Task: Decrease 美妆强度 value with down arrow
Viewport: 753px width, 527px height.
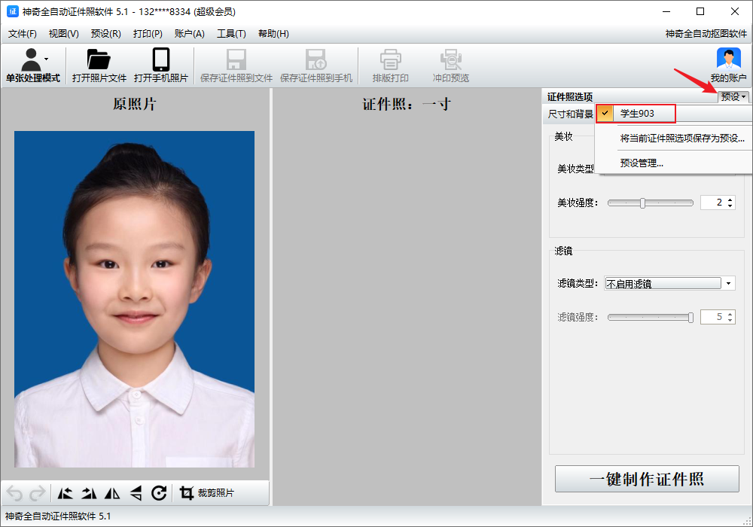Action: (730, 206)
